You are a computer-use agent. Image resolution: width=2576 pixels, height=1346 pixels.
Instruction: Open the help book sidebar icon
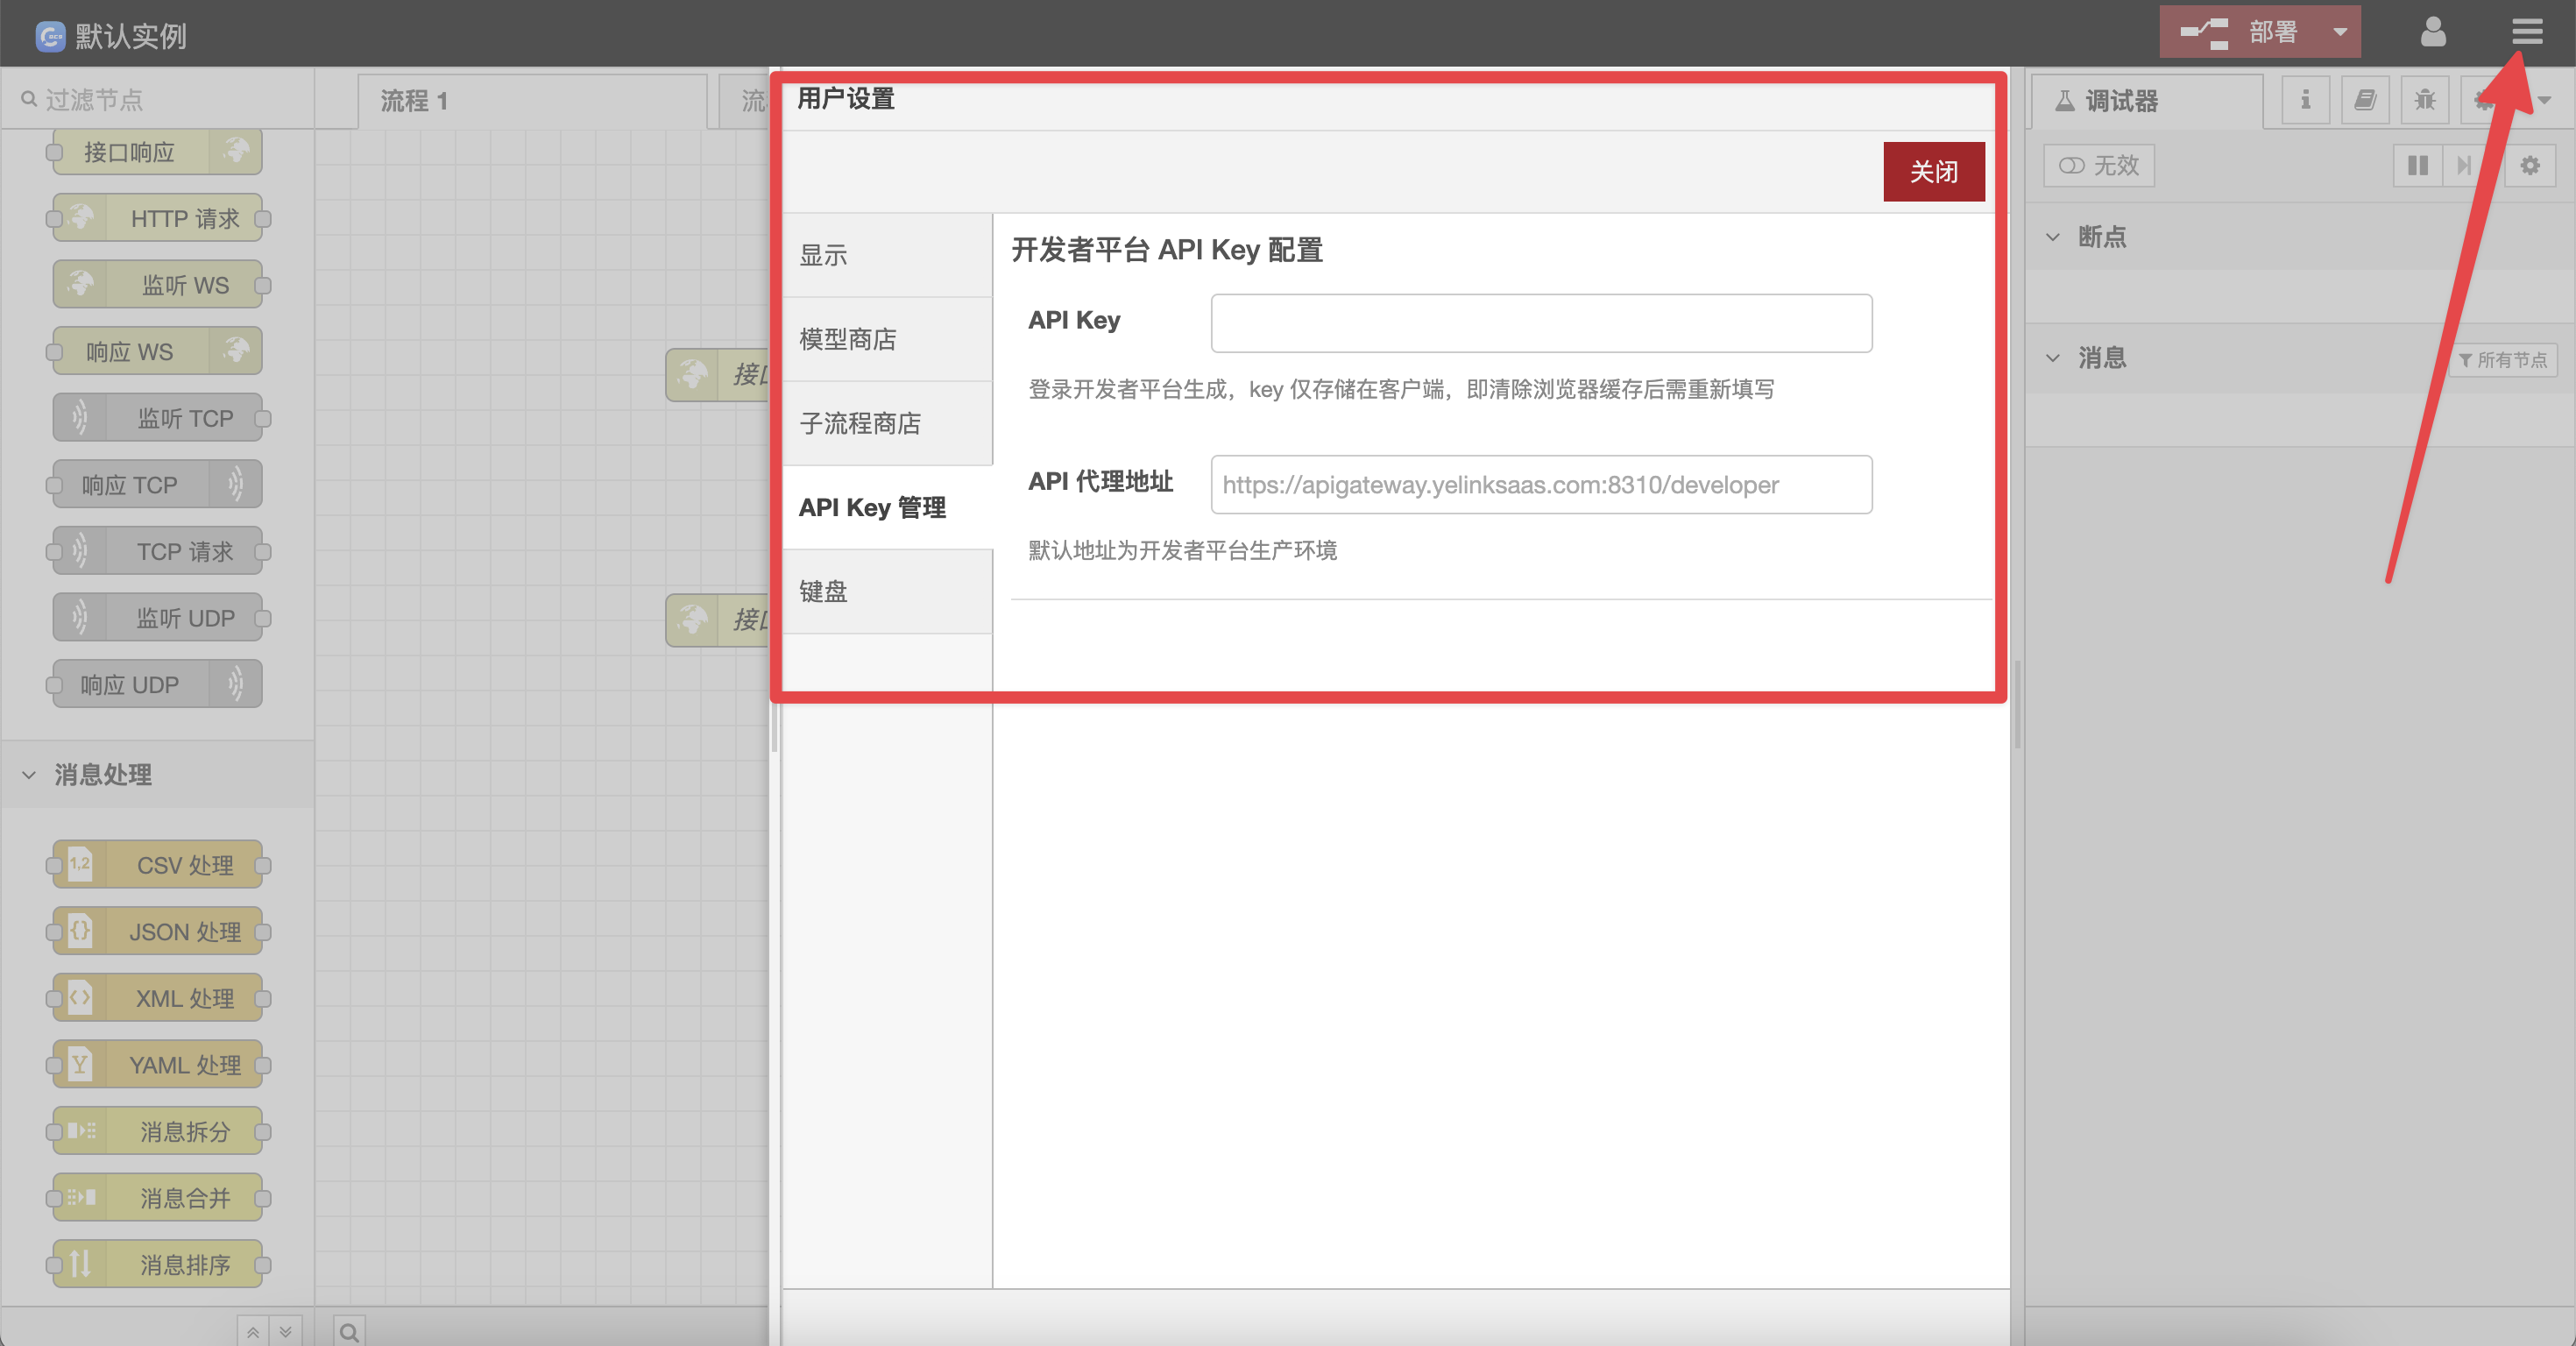[x=2365, y=100]
